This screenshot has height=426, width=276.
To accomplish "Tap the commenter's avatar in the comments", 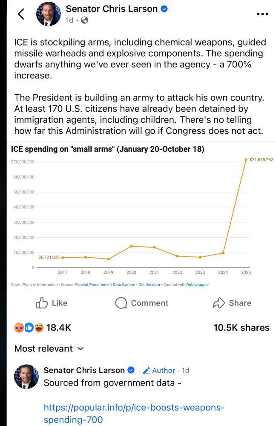I will coord(26,377).
